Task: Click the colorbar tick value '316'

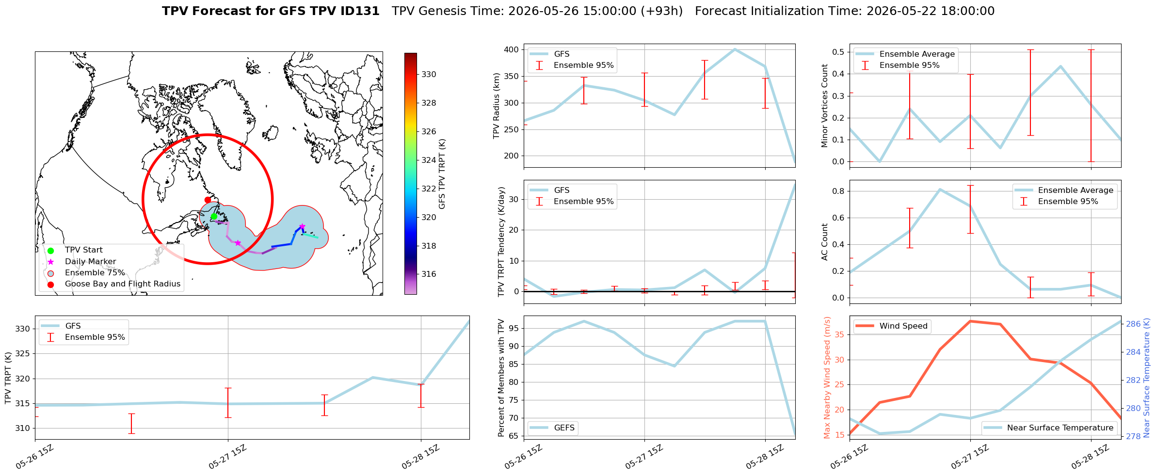Action: coord(429,274)
